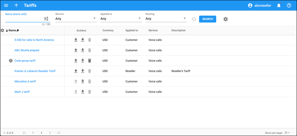
Task: Open the Service filter dropdown
Action: [76, 19]
